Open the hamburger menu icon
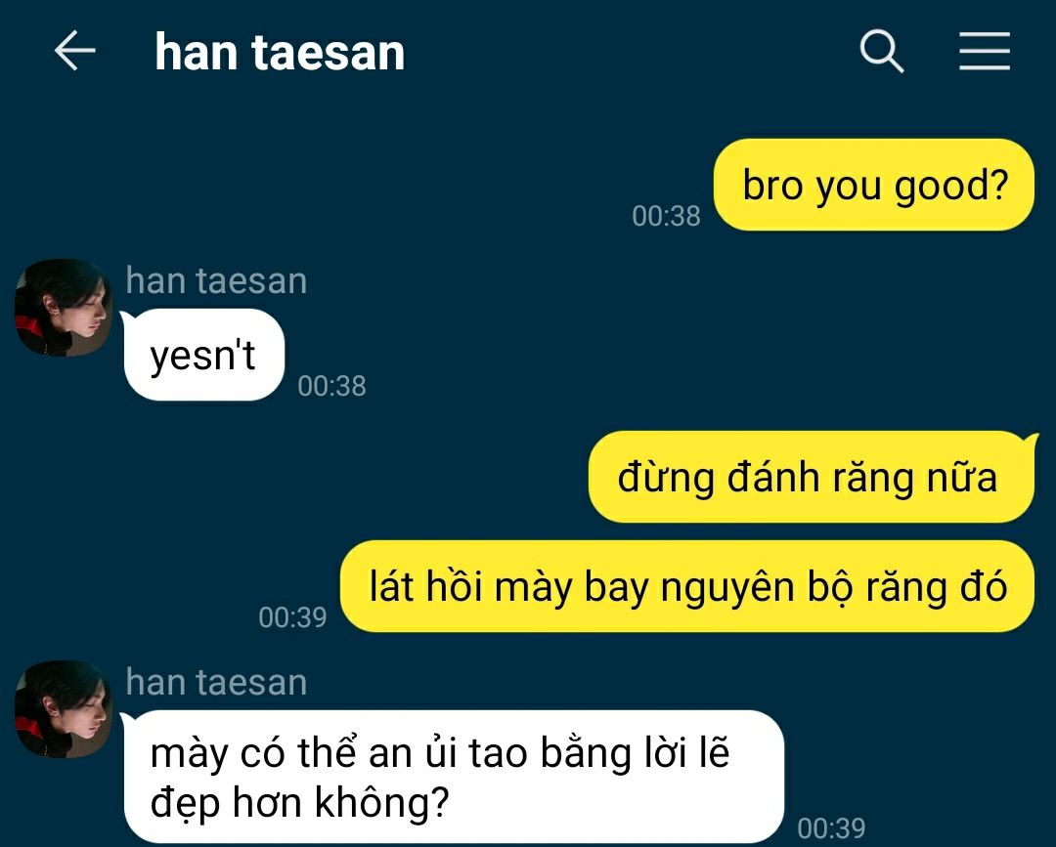Screen dimensions: 1056x847 985,51
